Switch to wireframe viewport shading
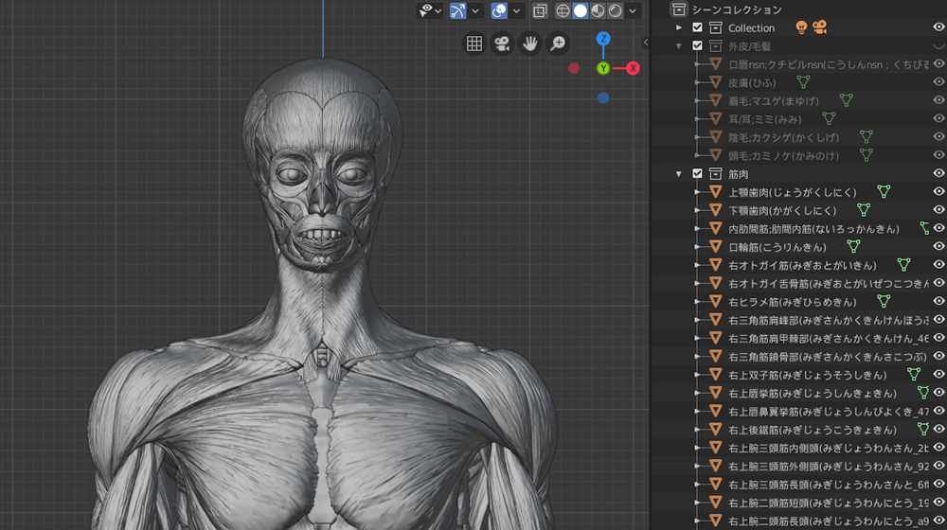This screenshot has width=947, height=530. tap(563, 10)
